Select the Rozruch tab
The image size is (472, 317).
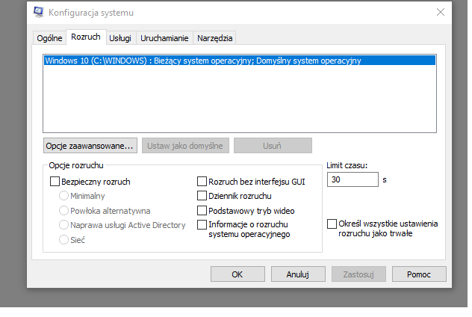(x=86, y=37)
